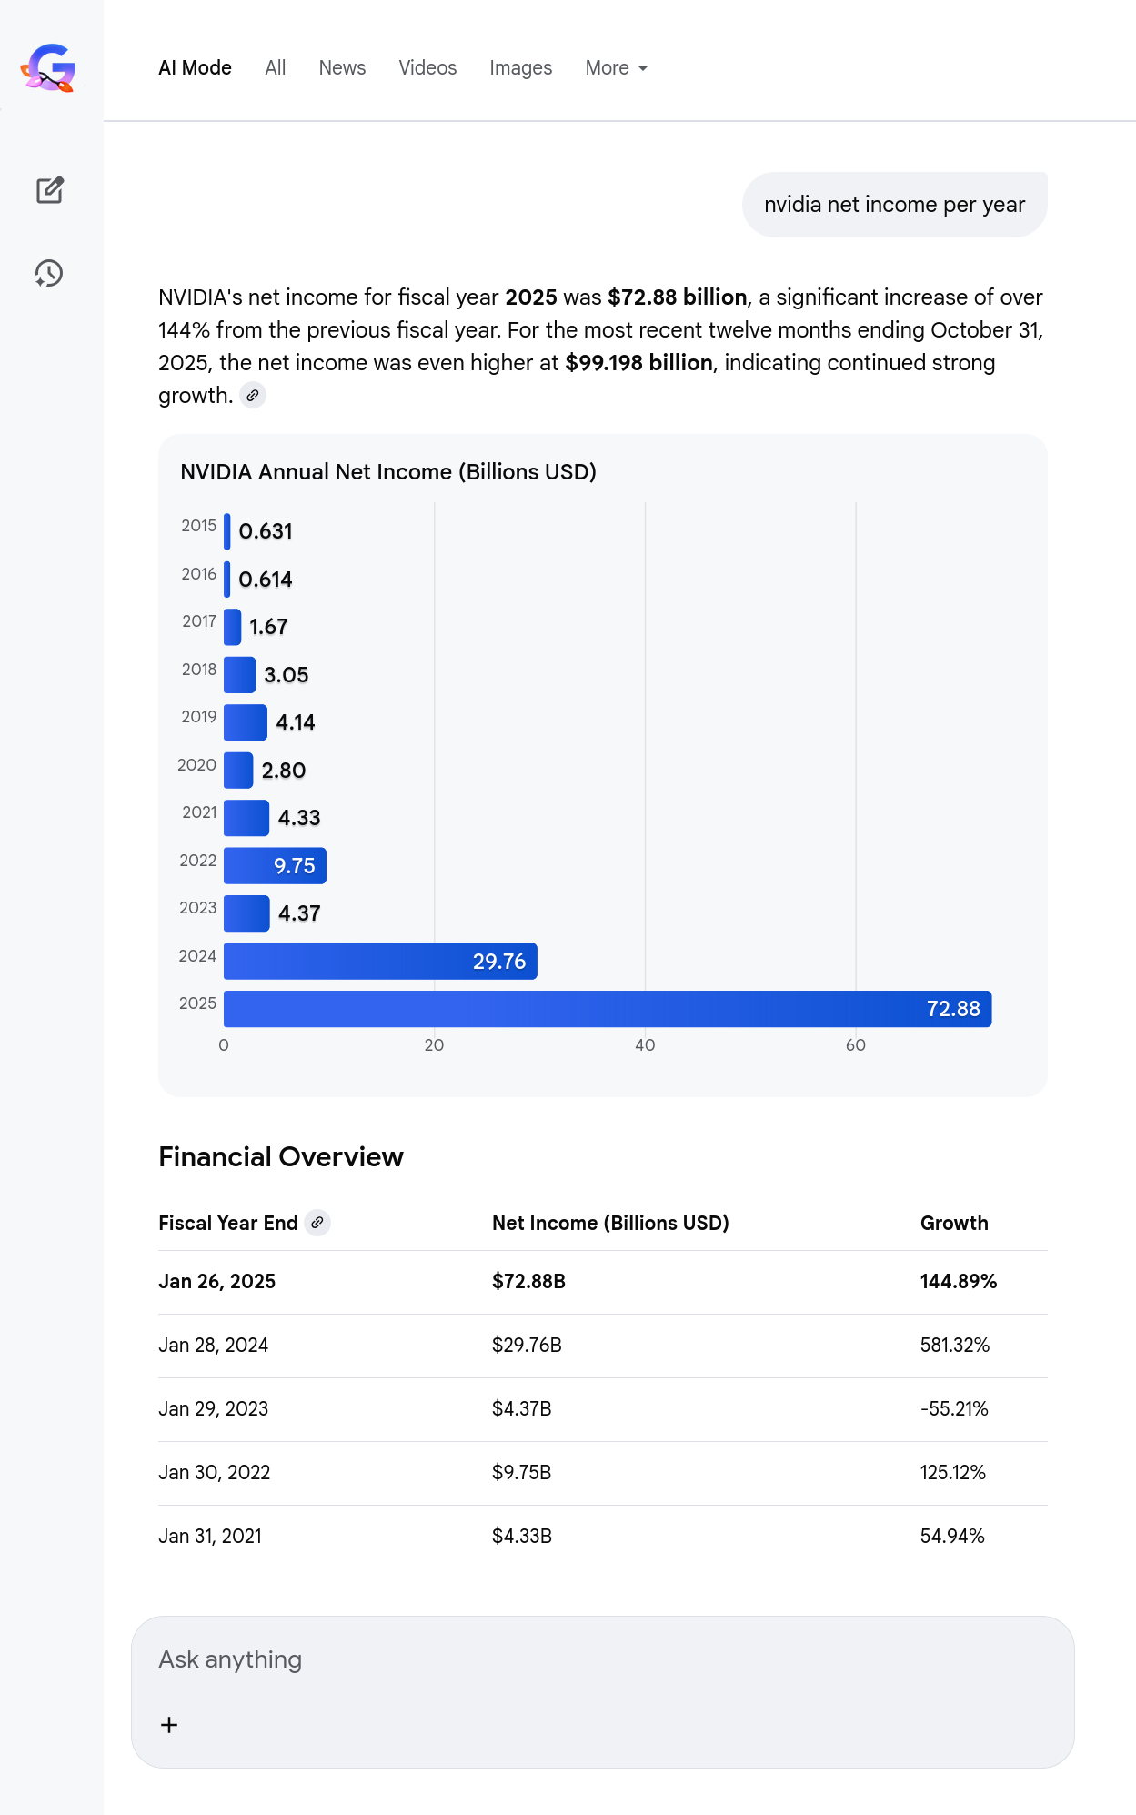Open AI Mode history icon

49,273
